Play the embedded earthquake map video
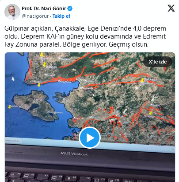 tap(90, 138)
